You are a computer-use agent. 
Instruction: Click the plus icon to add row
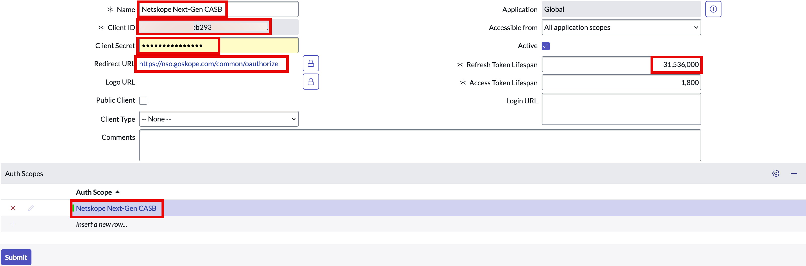point(13,224)
